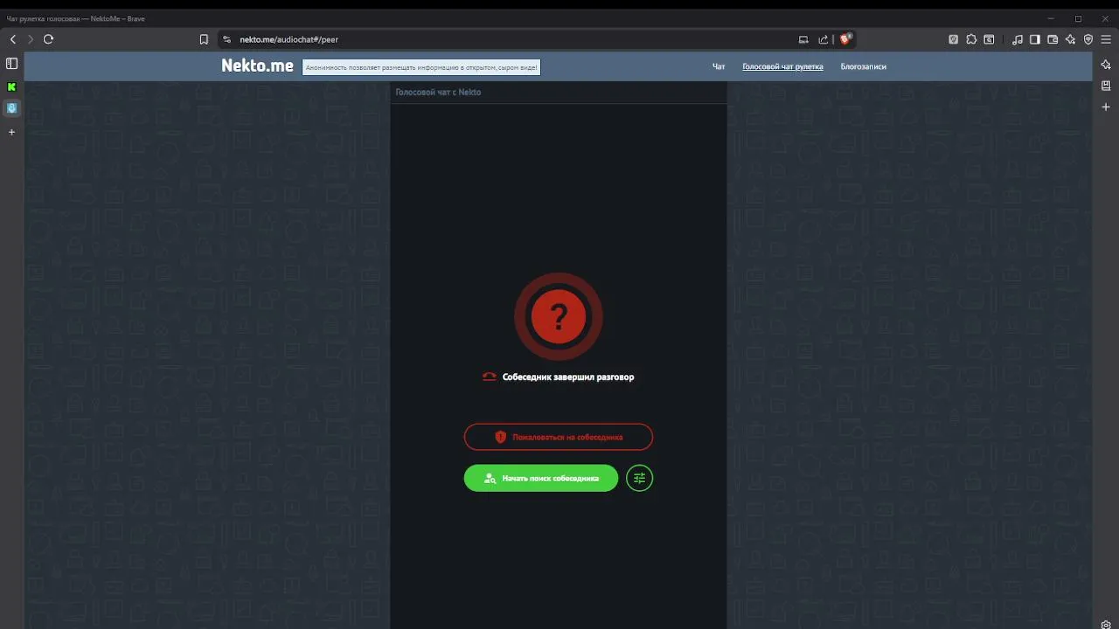Open the Brave Shields lion icon
The height and width of the screenshot is (629, 1119).
tap(845, 39)
